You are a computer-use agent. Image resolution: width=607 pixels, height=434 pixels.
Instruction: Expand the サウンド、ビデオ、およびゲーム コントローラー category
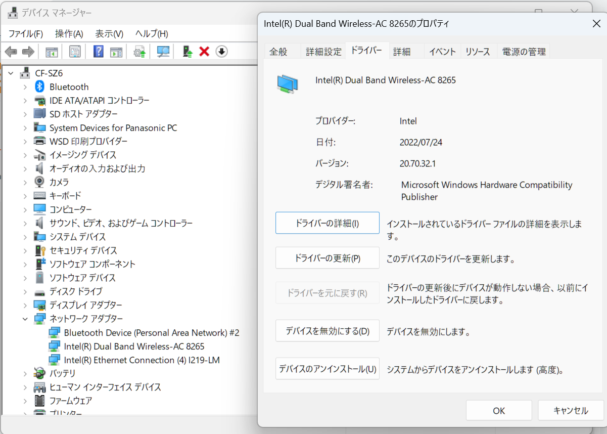(25, 223)
